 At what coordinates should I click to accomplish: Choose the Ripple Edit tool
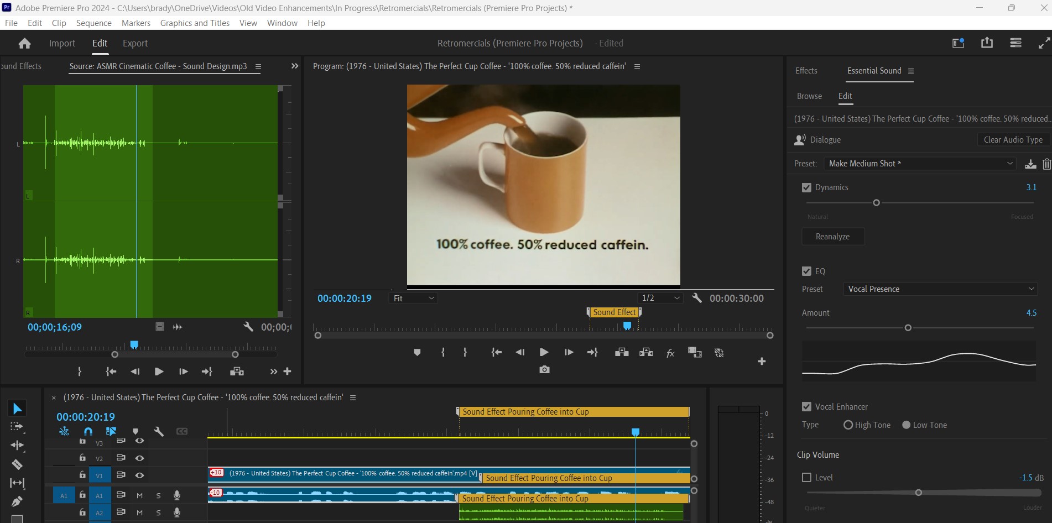tap(17, 445)
